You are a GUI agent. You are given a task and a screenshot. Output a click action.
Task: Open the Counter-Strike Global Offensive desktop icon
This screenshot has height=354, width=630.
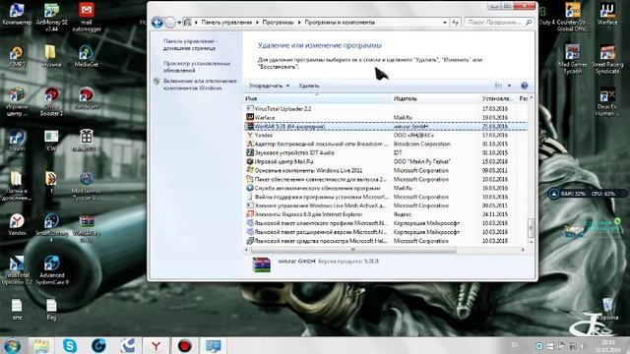(x=573, y=17)
